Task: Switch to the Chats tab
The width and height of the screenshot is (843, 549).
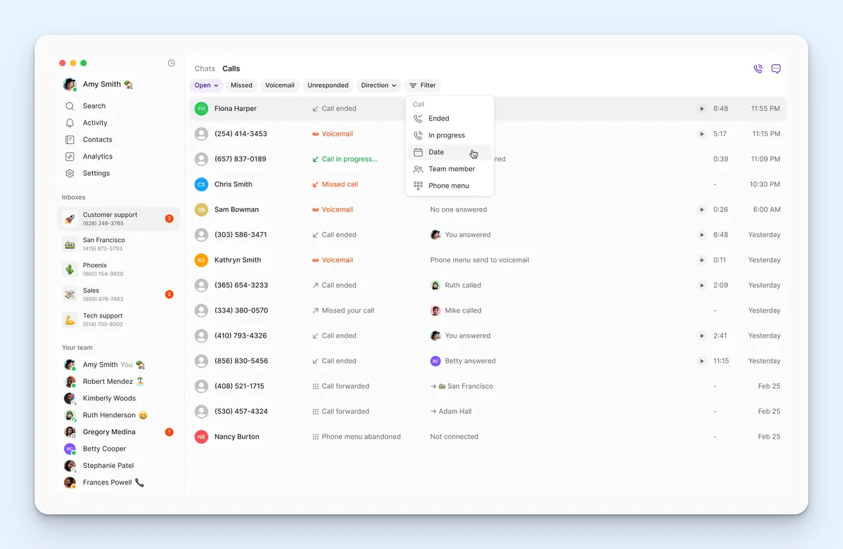Action: tap(204, 68)
